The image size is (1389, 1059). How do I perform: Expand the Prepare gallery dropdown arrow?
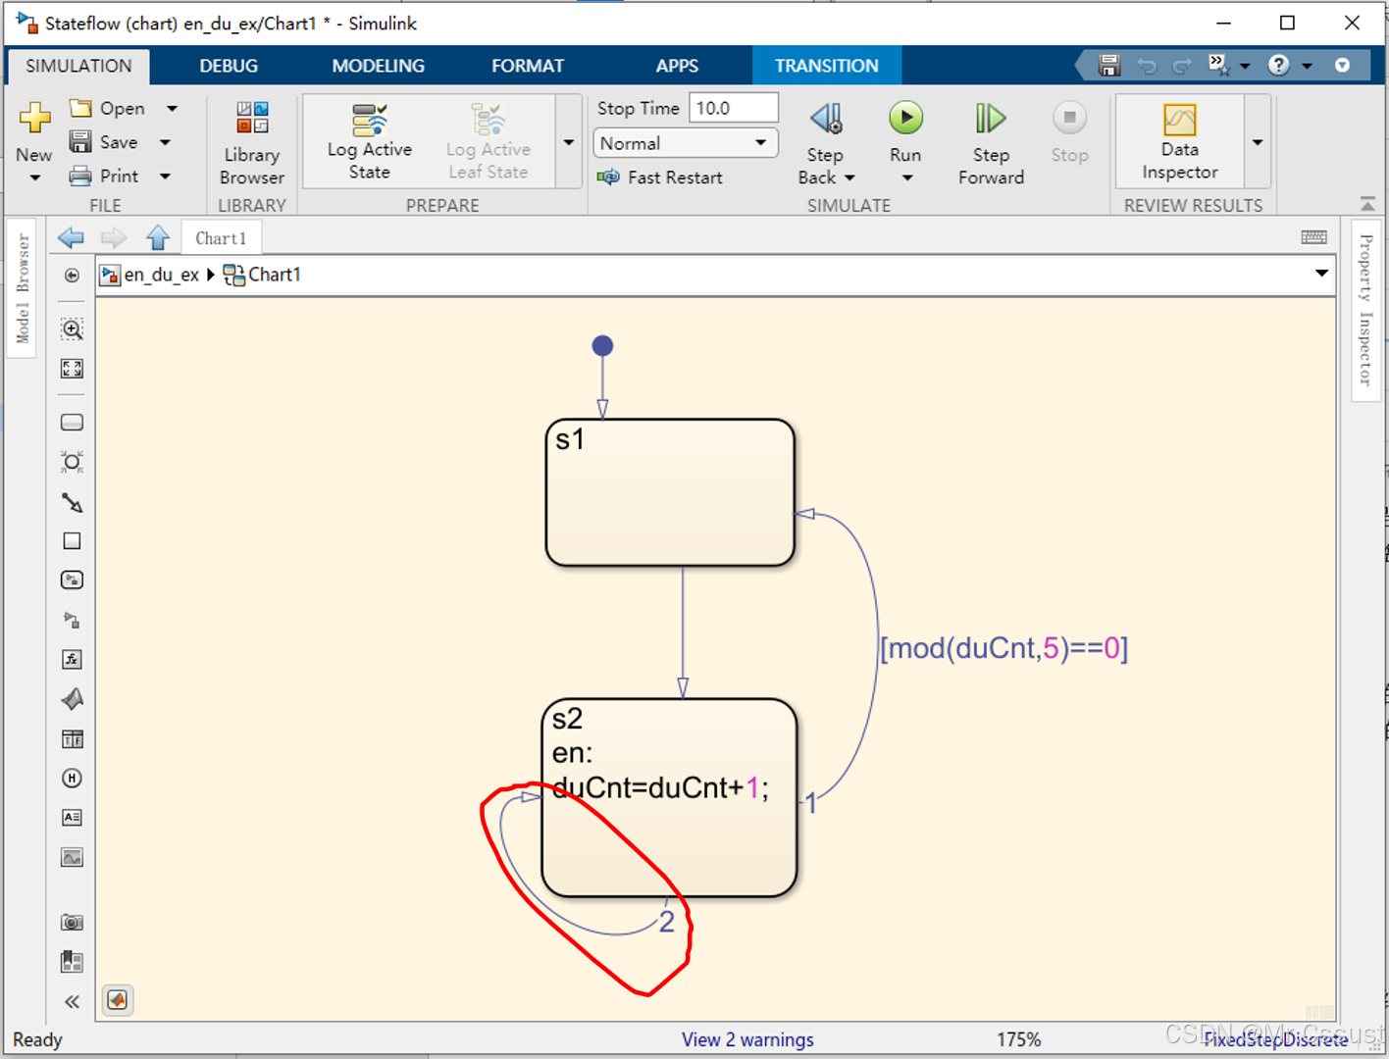569,143
